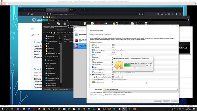Viewport: 197px width, 111px height.
Task: Open the Главная ribbon tab in Explorer
Action: point(51,20)
